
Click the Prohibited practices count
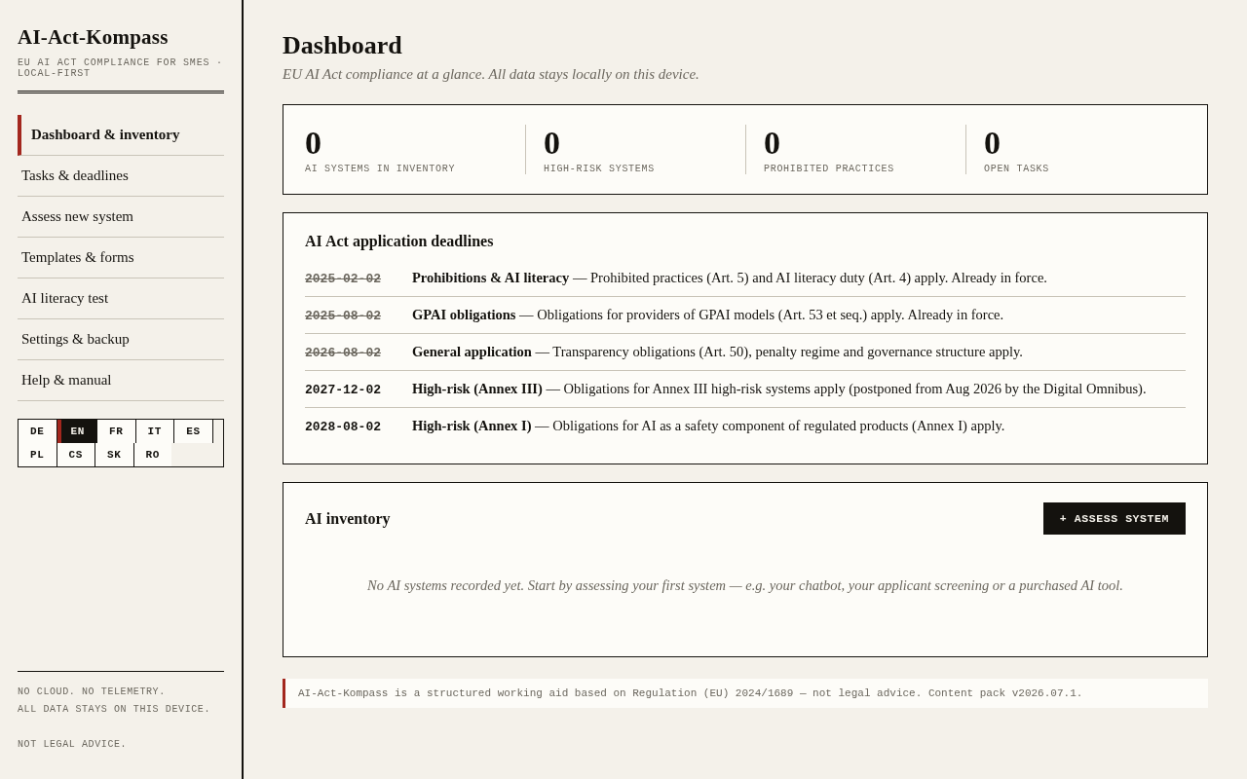tap(772, 143)
